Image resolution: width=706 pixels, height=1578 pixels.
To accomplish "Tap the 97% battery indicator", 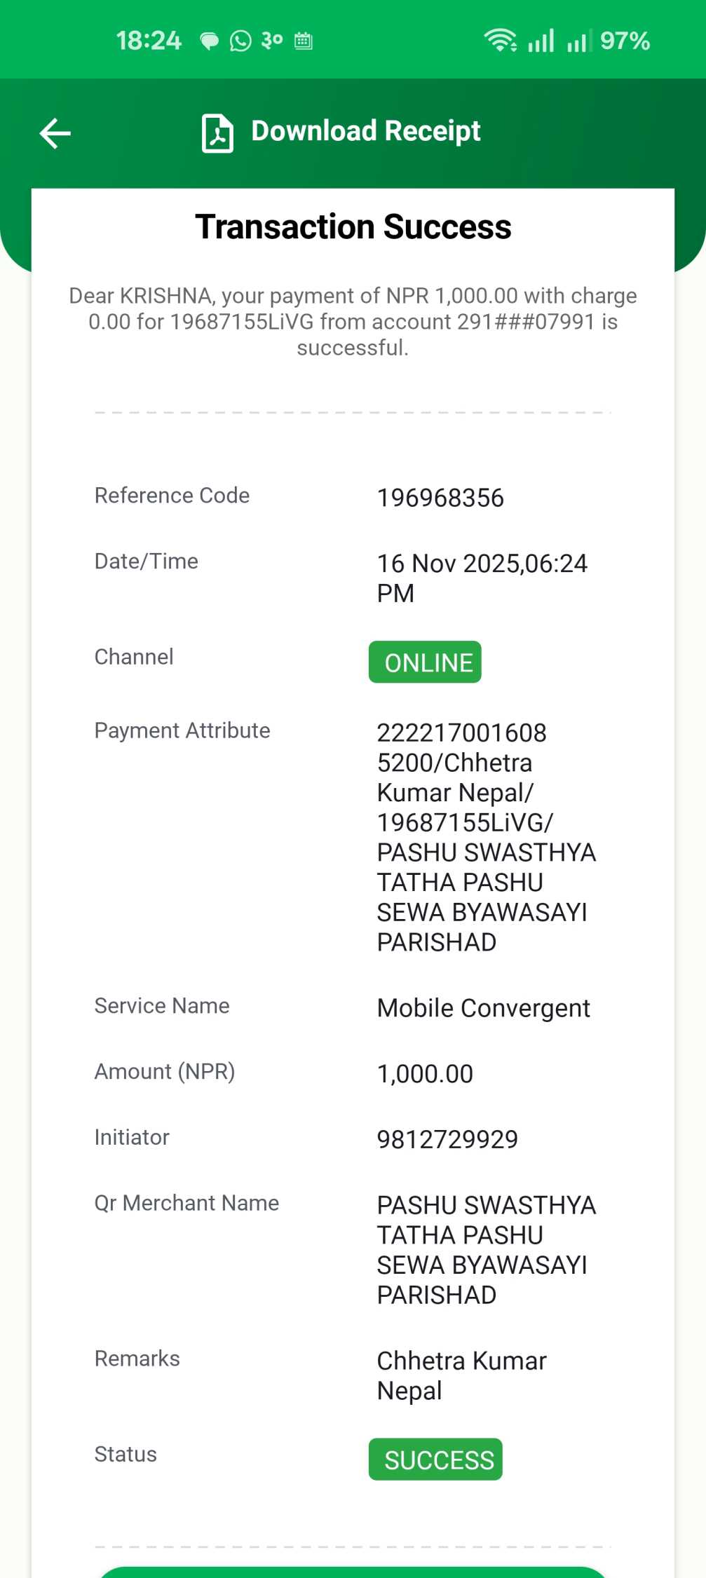I will (625, 41).
